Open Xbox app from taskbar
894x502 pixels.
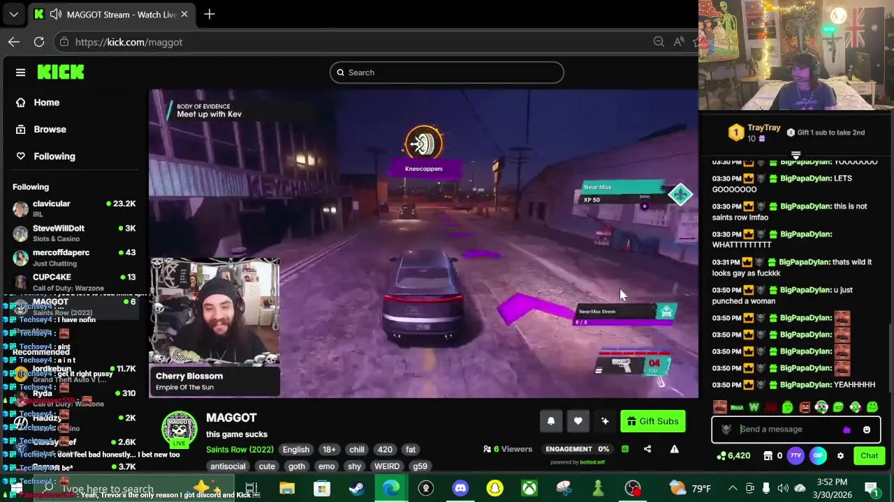click(529, 488)
